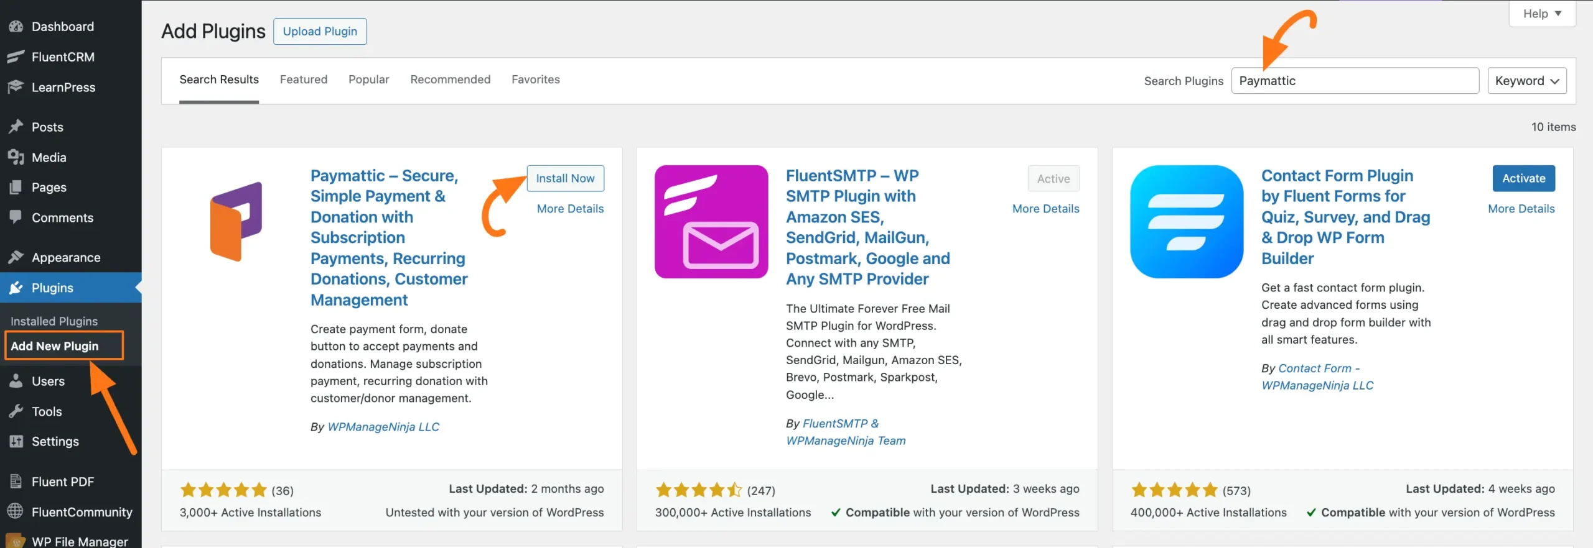
Task: Open FluentSMTP & WPManageNinja Team author link
Action: 846,432
